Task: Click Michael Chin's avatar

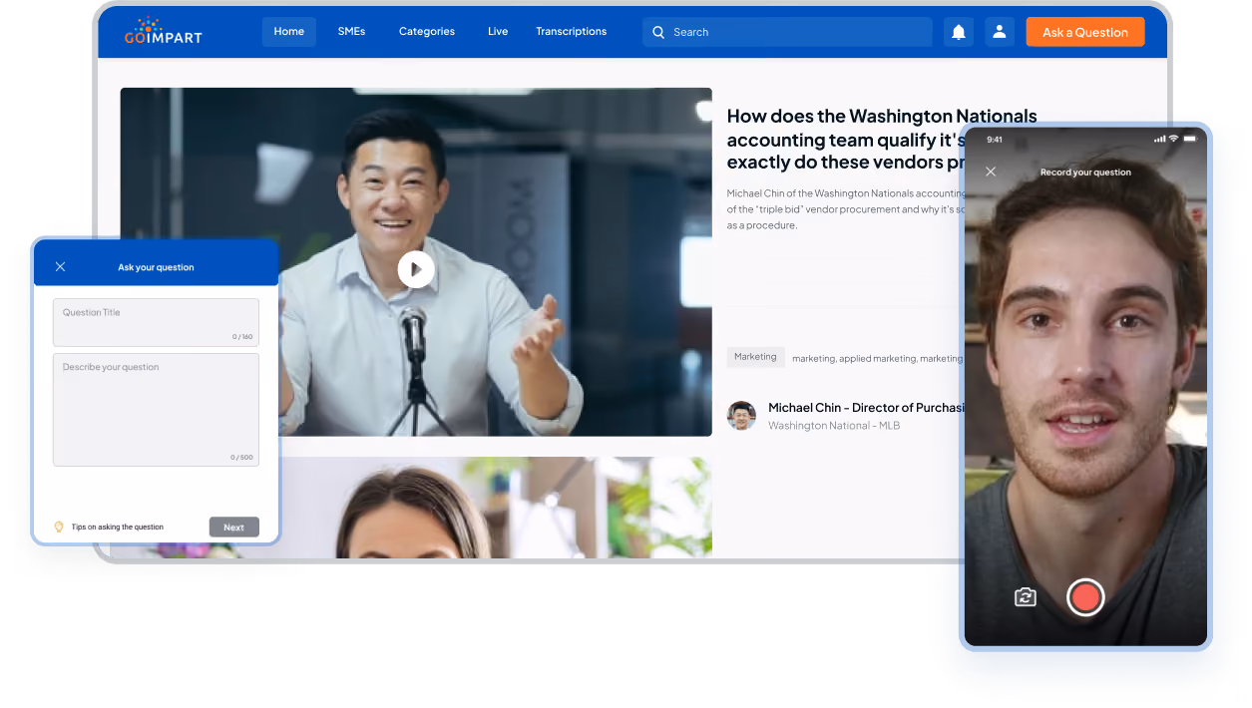Action: [x=741, y=416]
